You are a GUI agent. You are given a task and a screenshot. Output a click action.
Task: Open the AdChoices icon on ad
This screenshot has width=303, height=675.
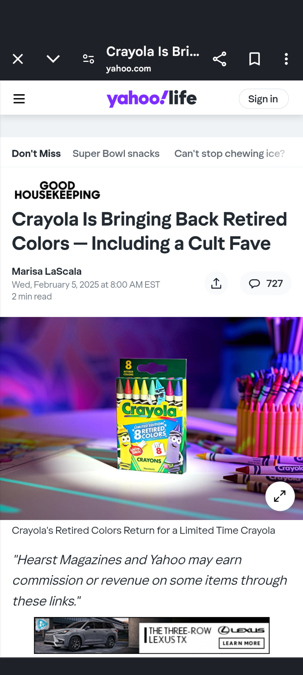41,624
